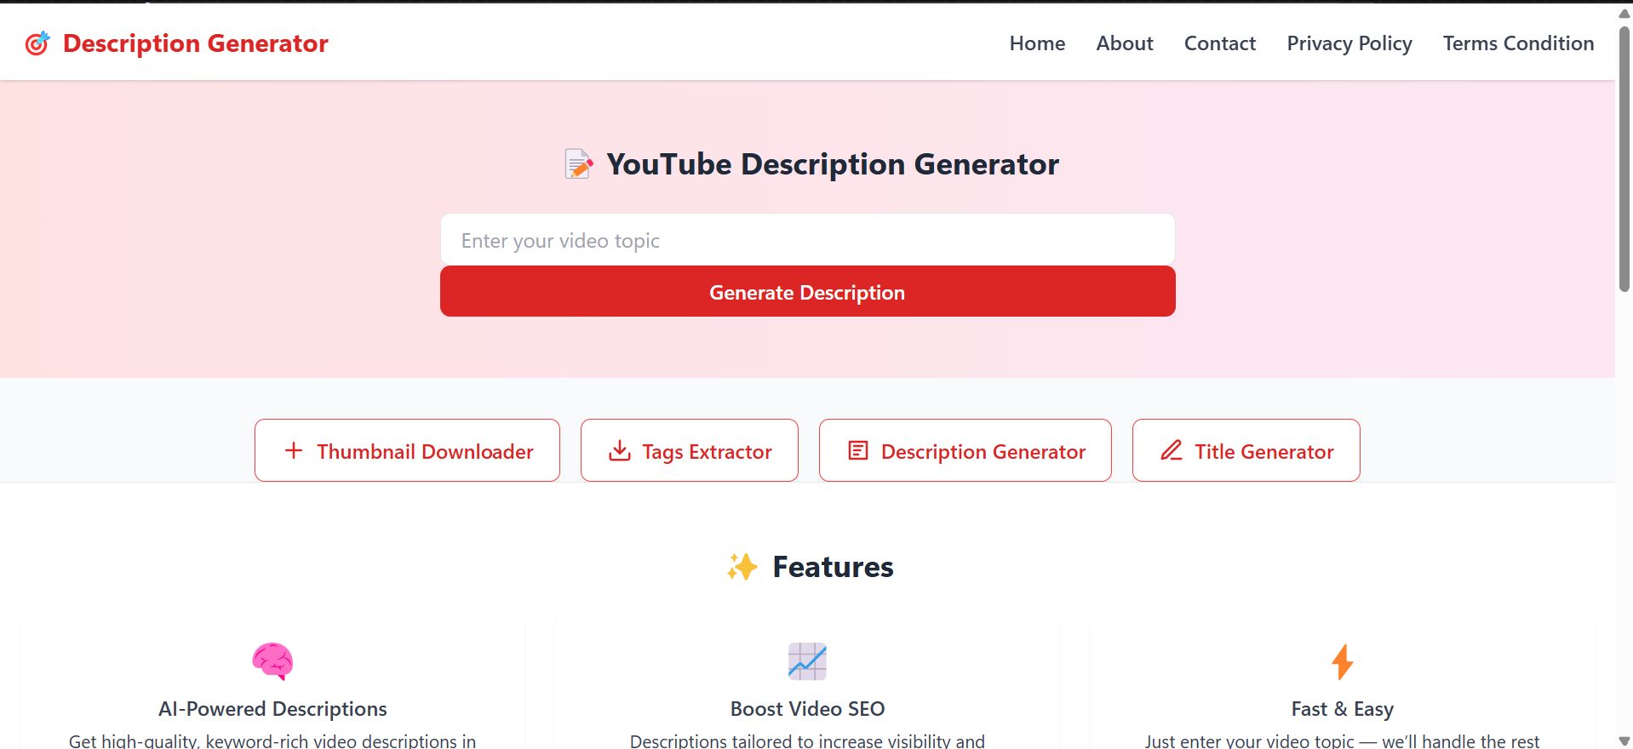Click the plus icon on Thumbnail Downloader
1633x749 pixels.
[x=294, y=450]
